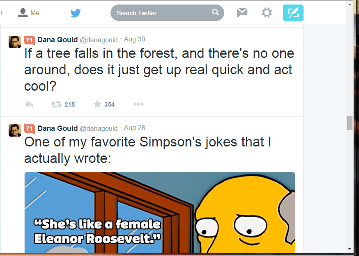359x256 pixels.
Task: Open the Me profile tab
Action: tap(29, 13)
